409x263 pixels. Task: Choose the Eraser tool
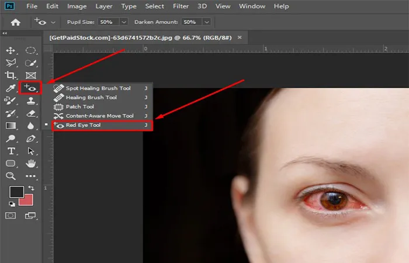[x=31, y=113]
